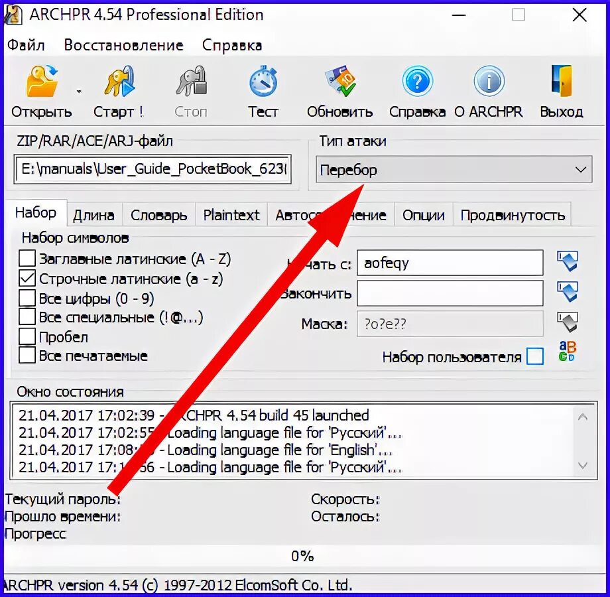Click the icon beside the Маска field

tap(568, 322)
